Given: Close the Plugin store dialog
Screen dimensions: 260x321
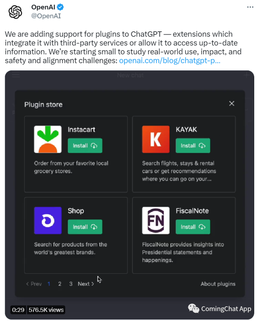Looking at the screenshot, I should click(x=232, y=104).
